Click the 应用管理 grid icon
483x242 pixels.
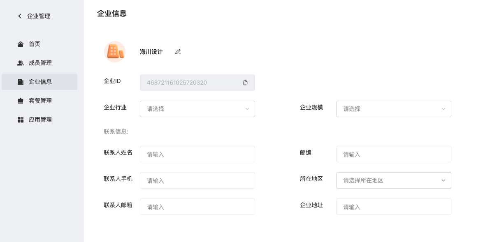21,120
